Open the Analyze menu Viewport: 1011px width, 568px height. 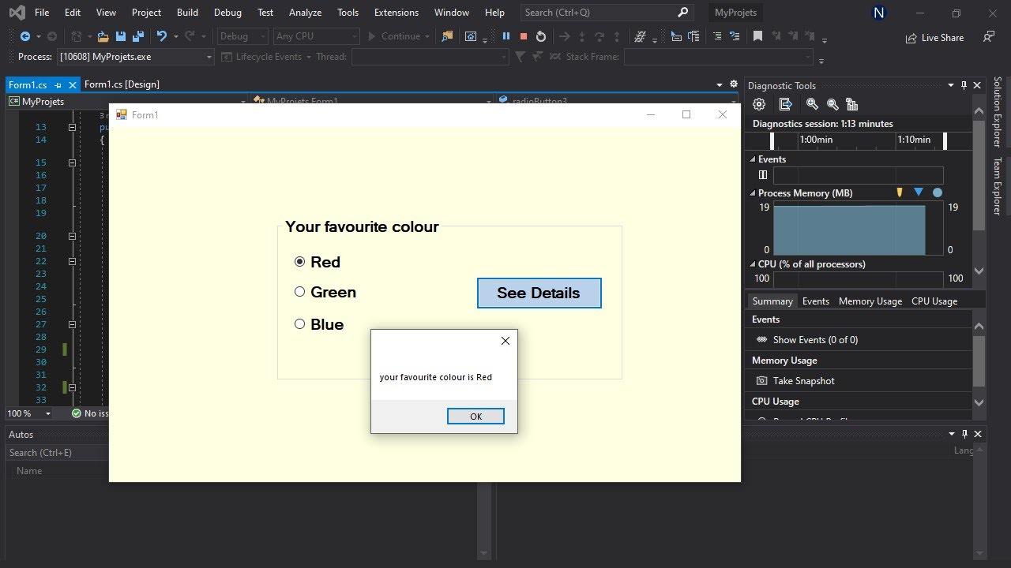tap(305, 13)
